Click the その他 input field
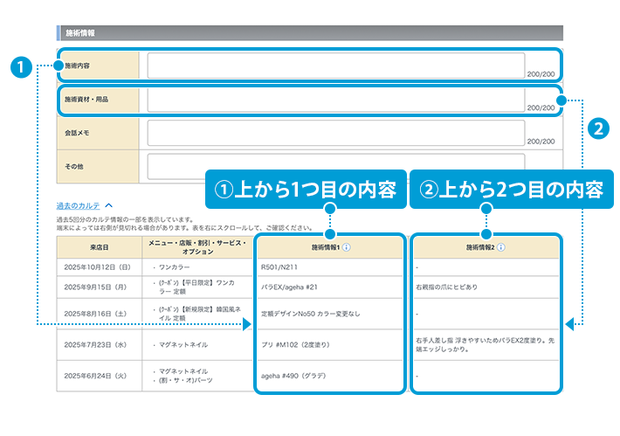620x436 pixels. click(x=336, y=166)
